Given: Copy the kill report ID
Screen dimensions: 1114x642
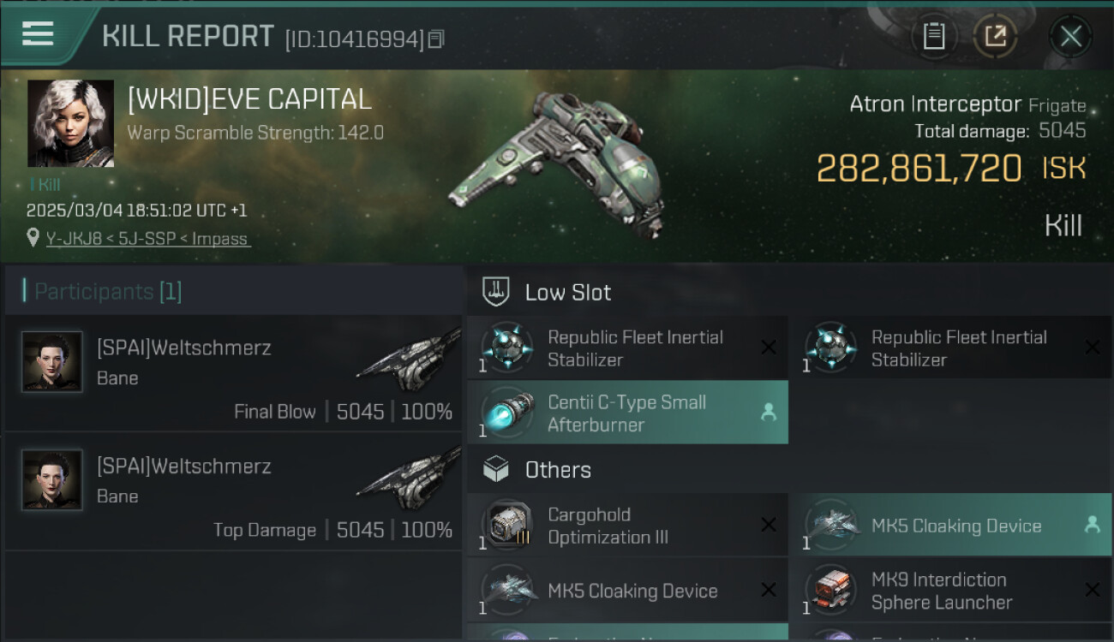Looking at the screenshot, I should [x=436, y=39].
